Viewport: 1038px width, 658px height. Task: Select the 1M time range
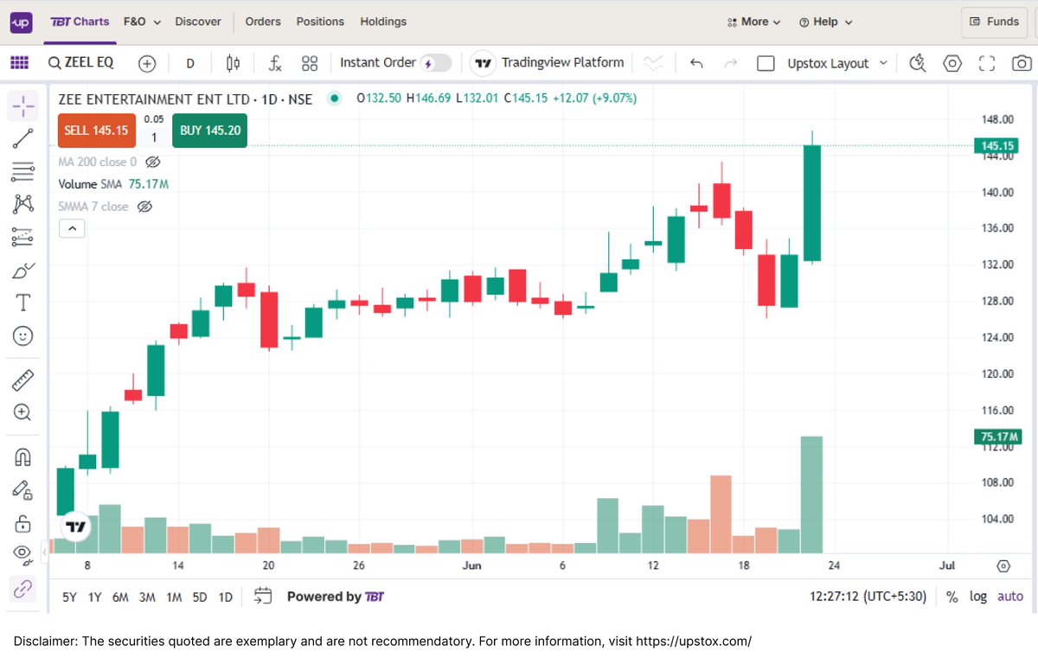click(174, 597)
